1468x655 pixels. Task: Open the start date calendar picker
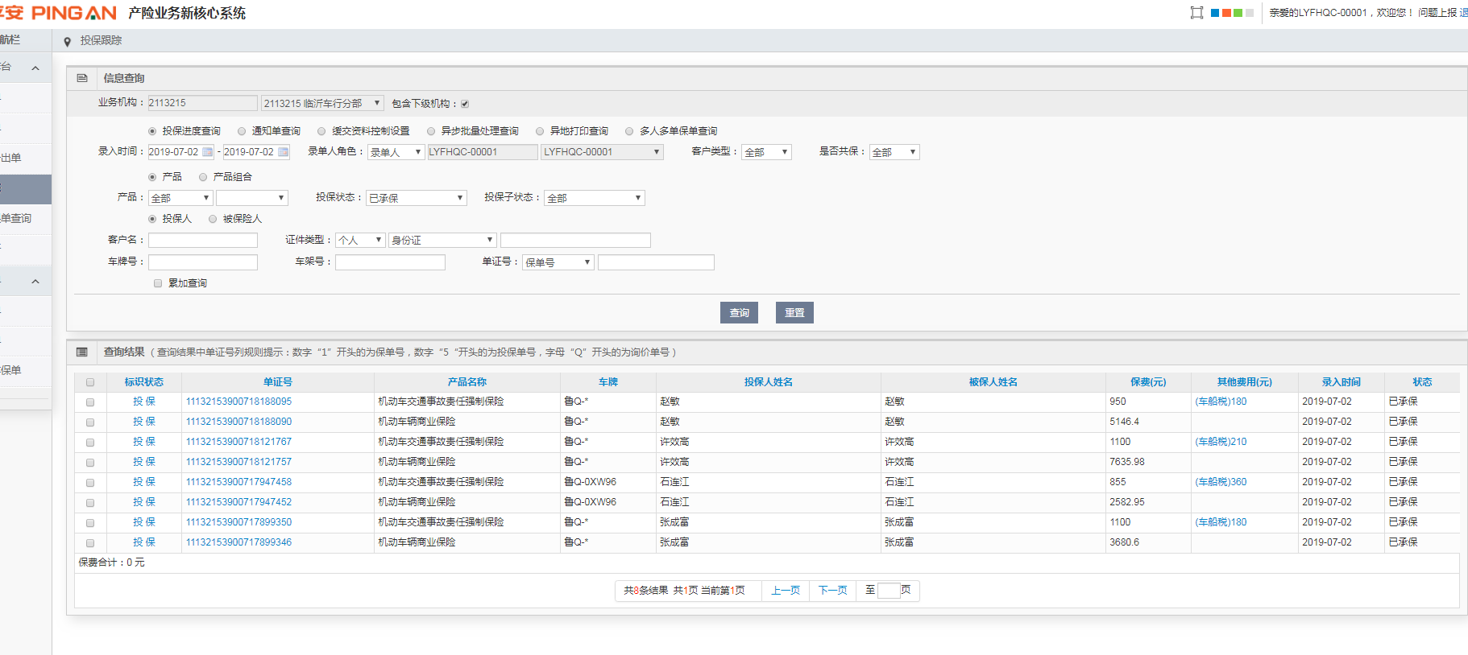click(208, 152)
